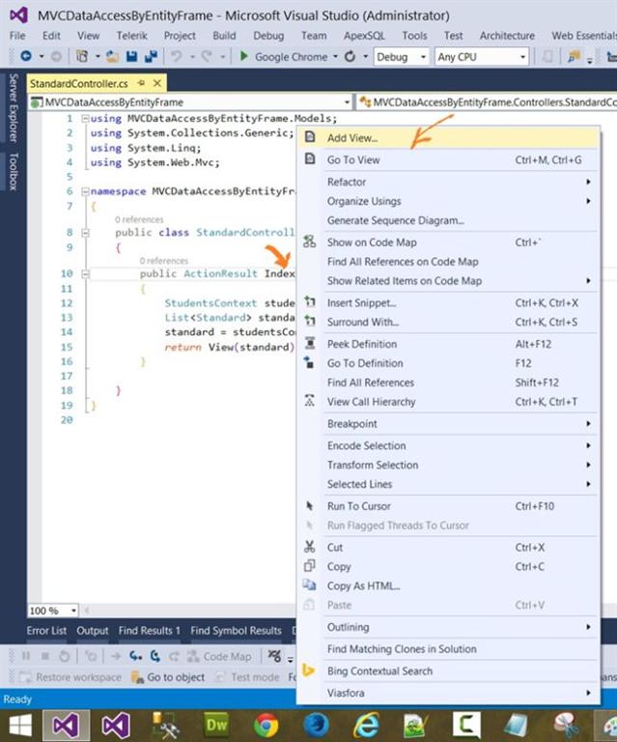Click the Bing Contextual Search logo icon
The image size is (617, 742).
click(309, 671)
